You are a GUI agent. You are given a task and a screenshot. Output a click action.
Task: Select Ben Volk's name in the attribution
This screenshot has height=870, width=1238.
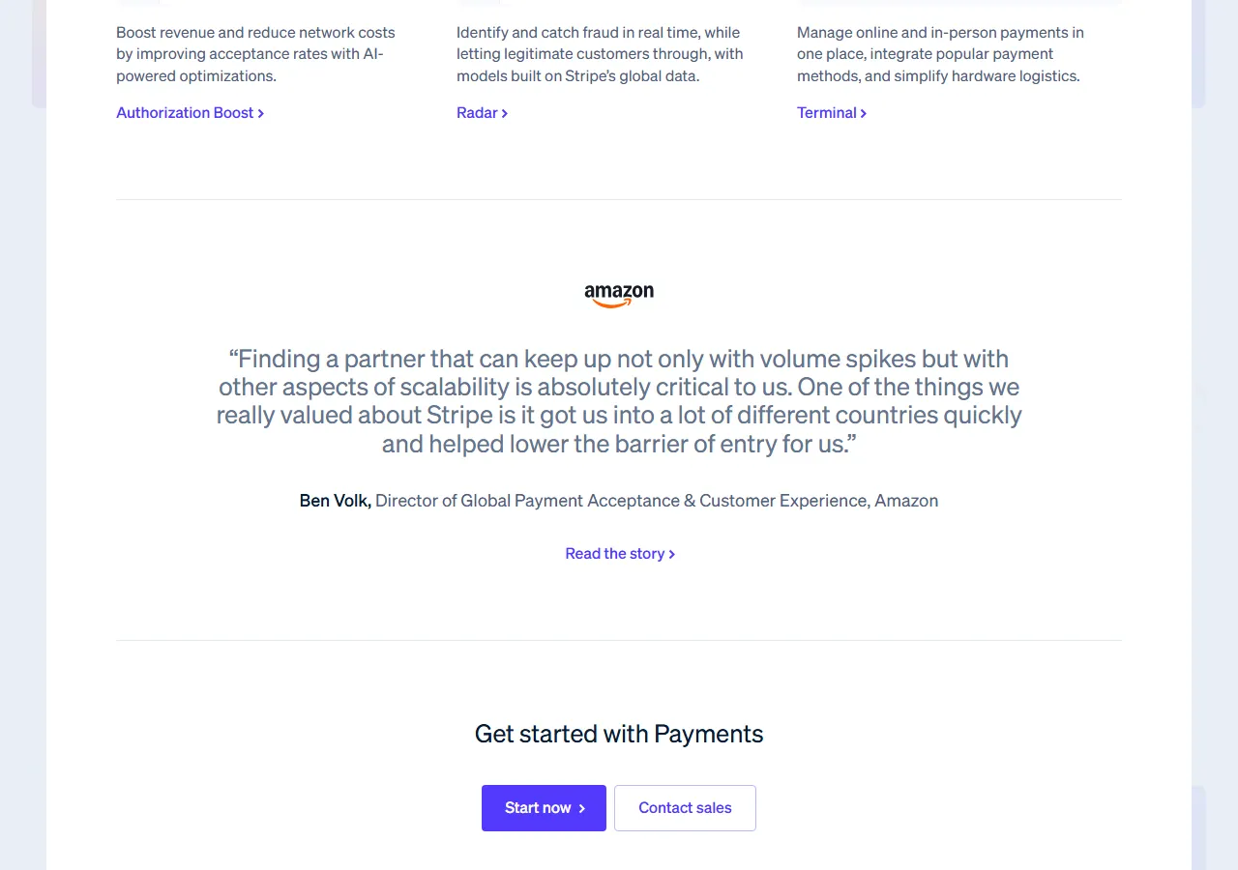[334, 501]
